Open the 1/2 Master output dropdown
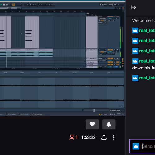 102,67
